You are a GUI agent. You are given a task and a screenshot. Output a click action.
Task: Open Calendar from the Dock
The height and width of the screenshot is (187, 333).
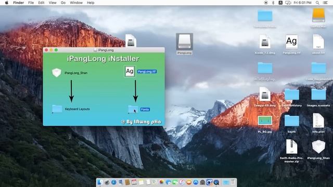134,182
